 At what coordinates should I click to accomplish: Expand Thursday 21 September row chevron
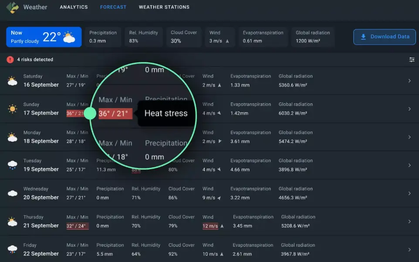[409, 221]
